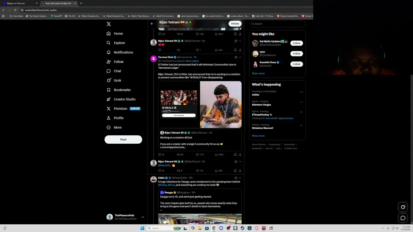This screenshot has width=413, height=232.
Task: Open options for mikko trend
Action: [301, 92]
